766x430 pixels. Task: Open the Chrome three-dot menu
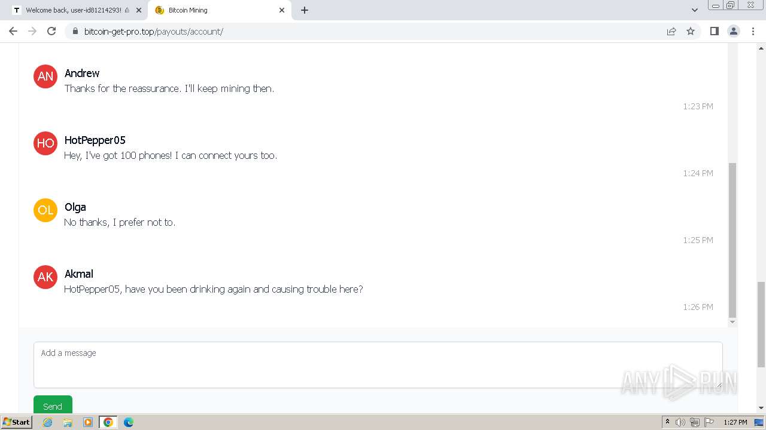click(x=753, y=31)
